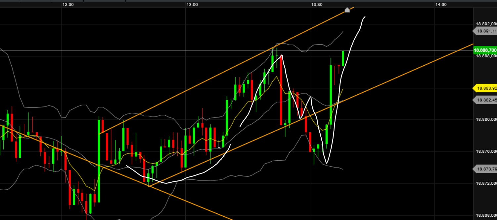Click the 18.872,00 price axis label
This screenshot has width=497, height=220.
[486, 183]
